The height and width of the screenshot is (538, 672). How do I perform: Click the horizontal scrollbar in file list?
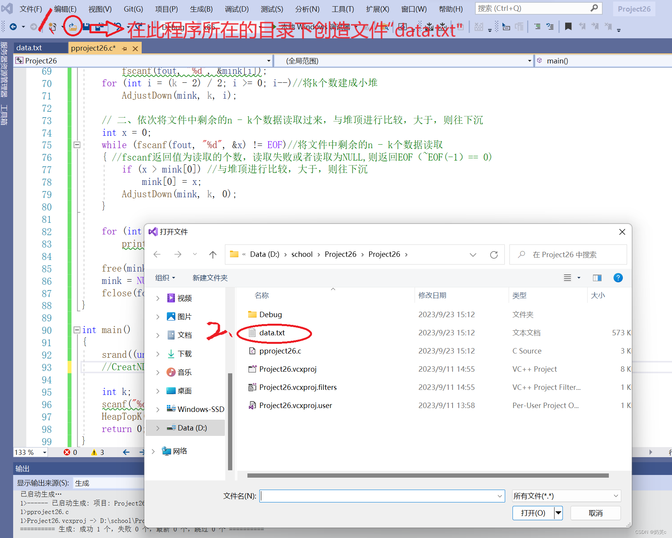428,476
